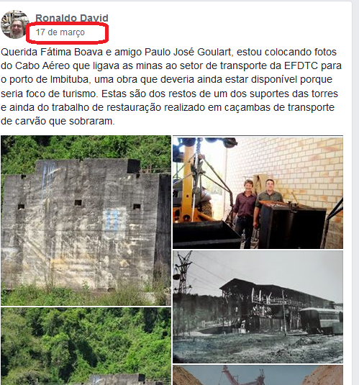The width and height of the screenshot is (359, 385).
Task: Open the photo of two men by brick wall
Action: (258, 192)
